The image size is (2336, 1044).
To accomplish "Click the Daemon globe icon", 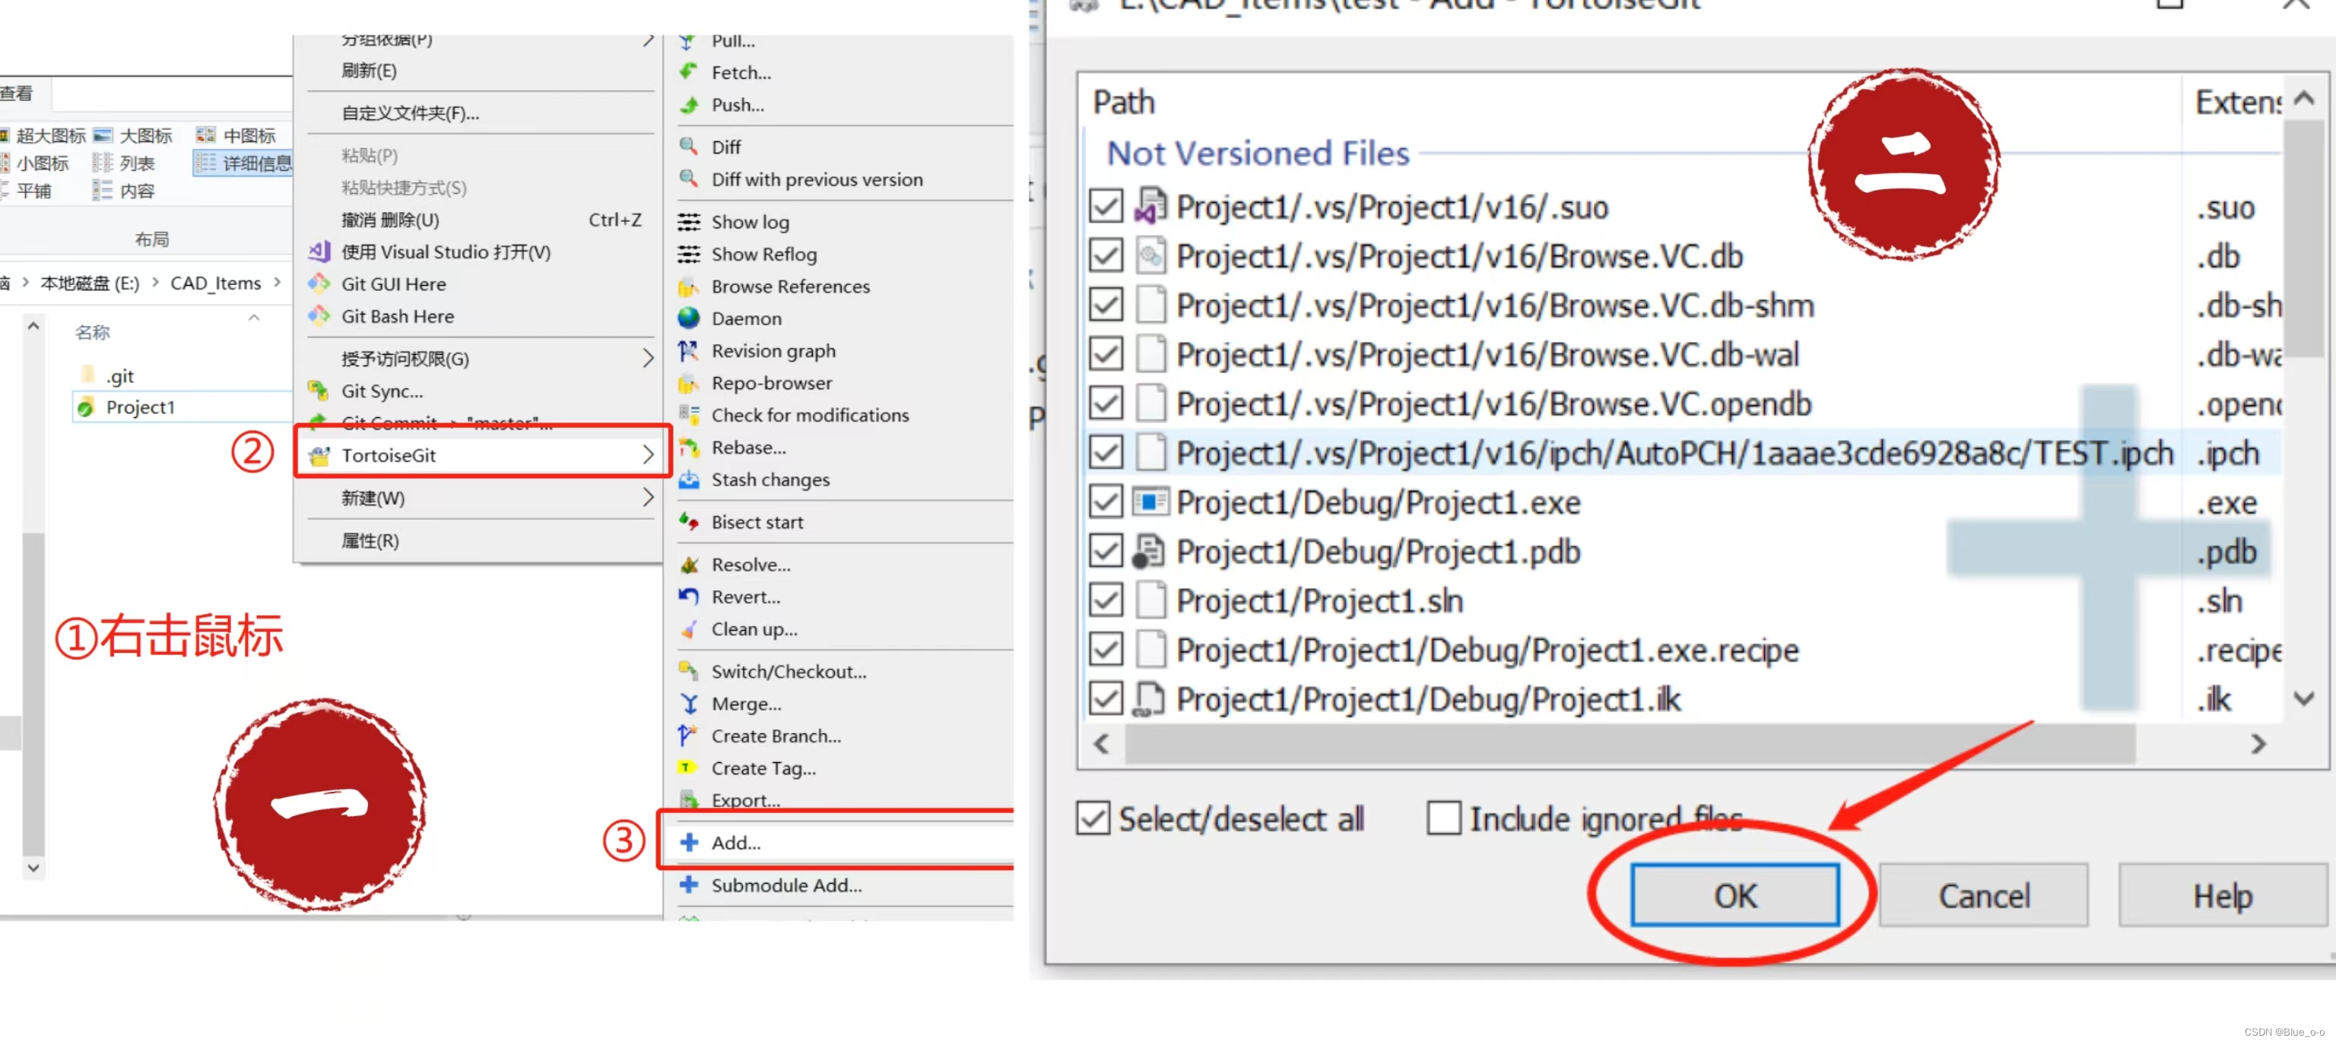I will click(688, 318).
